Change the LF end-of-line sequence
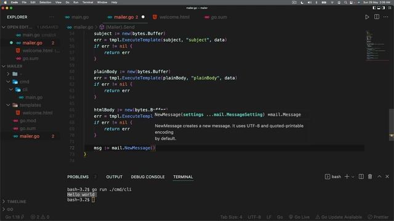 pyautogui.click(x=269, y=217)
